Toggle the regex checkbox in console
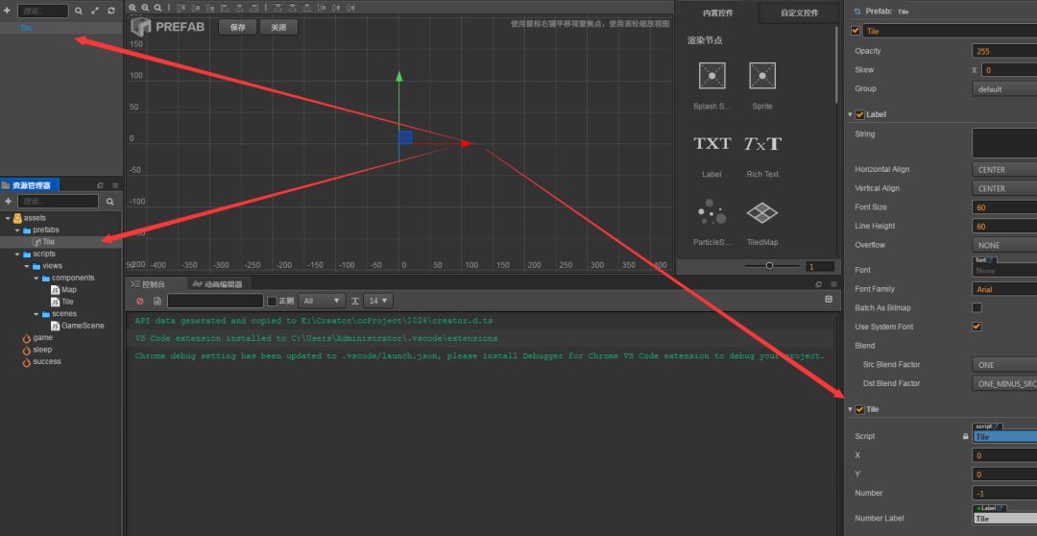 pos(272,301)
